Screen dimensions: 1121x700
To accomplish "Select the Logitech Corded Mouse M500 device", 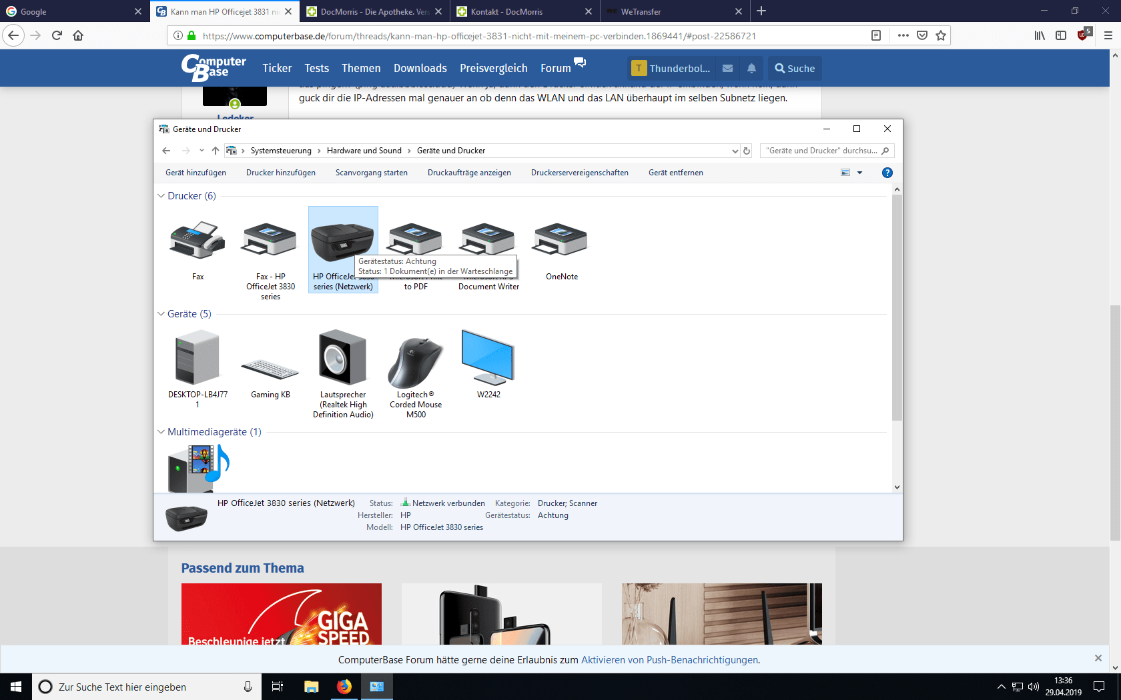I will 416,374.
